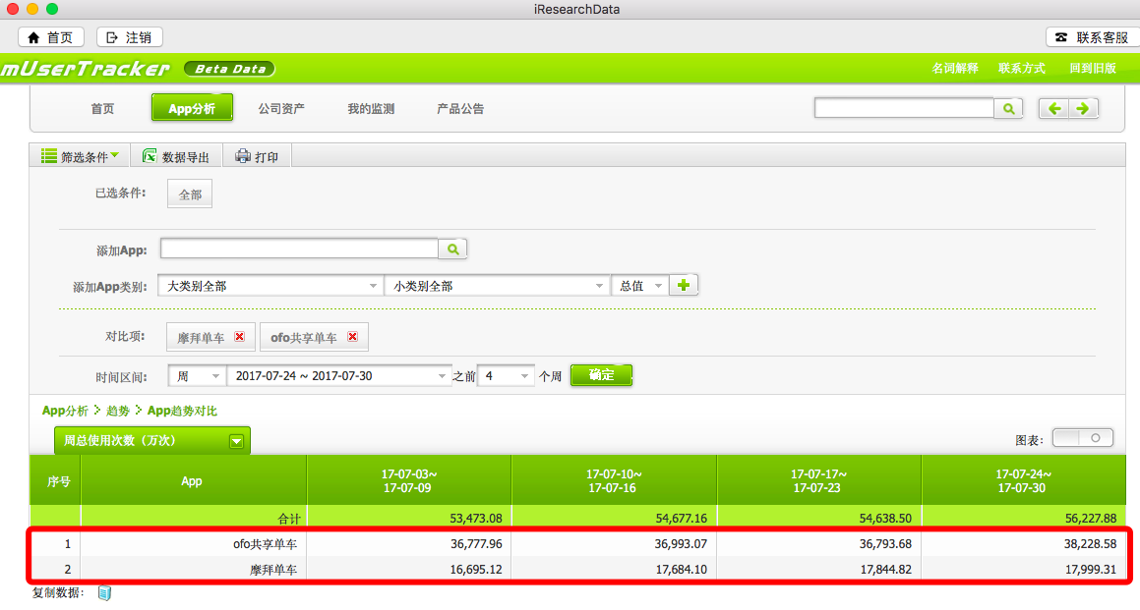Switch to the 公司资产 tab
Image resolution: width=1140 pixels, height=610 pixels.
281,109
